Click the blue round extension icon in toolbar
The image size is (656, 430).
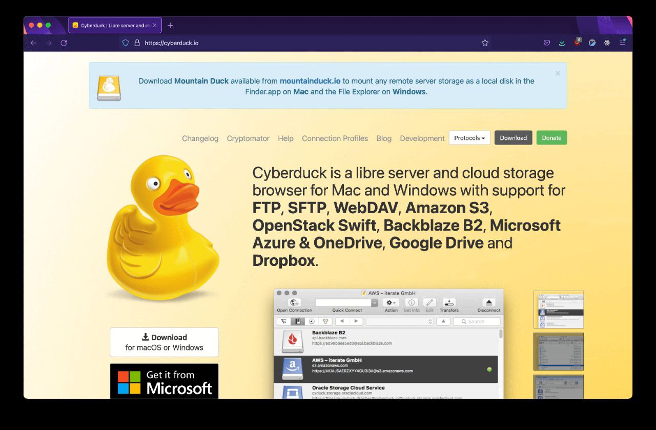(592, 43)
